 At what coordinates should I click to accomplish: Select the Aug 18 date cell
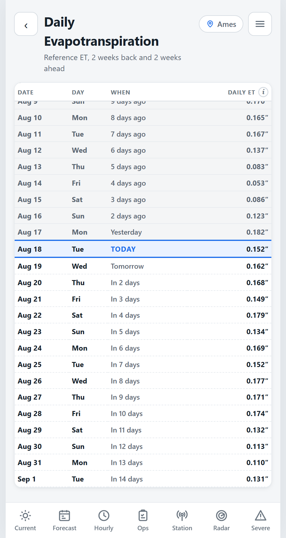point(30,249)
